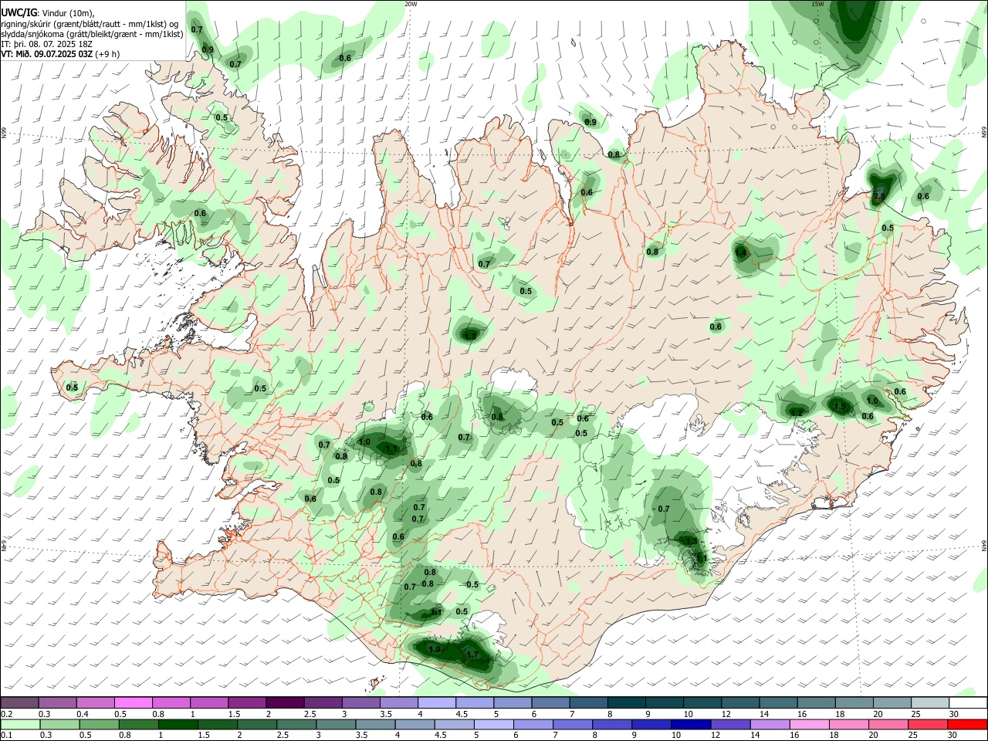Select the 1.7 precipitation label on the south coast
This screenshot has width=988, height=741.
point(472,655)
